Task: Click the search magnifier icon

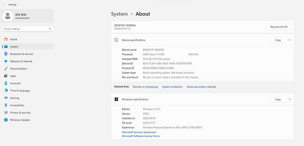Action: 50,29
